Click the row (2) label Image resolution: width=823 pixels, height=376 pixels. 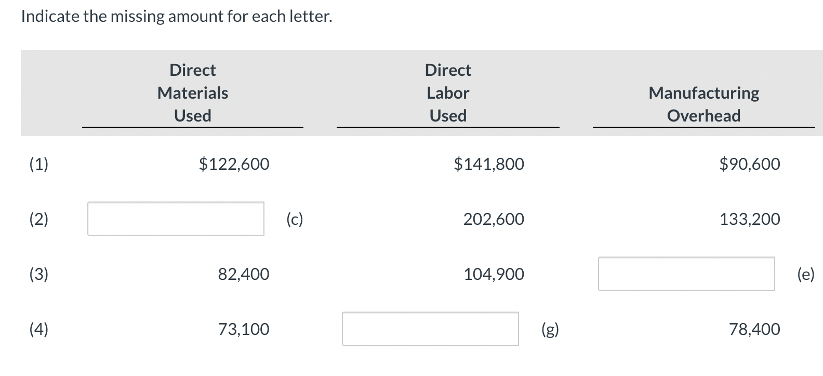click(38, 219)
